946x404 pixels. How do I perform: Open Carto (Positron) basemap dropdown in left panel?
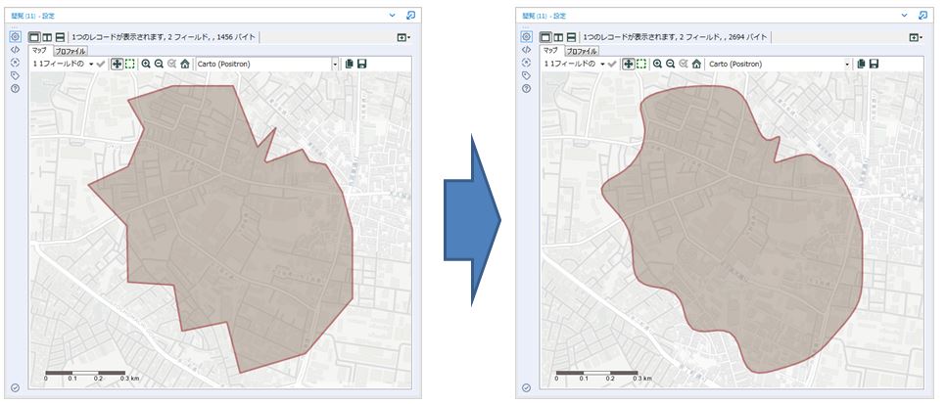click(x=335, y=64)
